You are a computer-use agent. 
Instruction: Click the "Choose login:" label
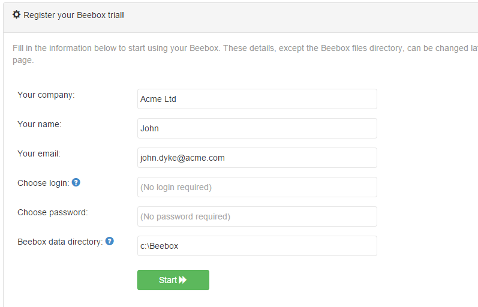tap(43, 183)
